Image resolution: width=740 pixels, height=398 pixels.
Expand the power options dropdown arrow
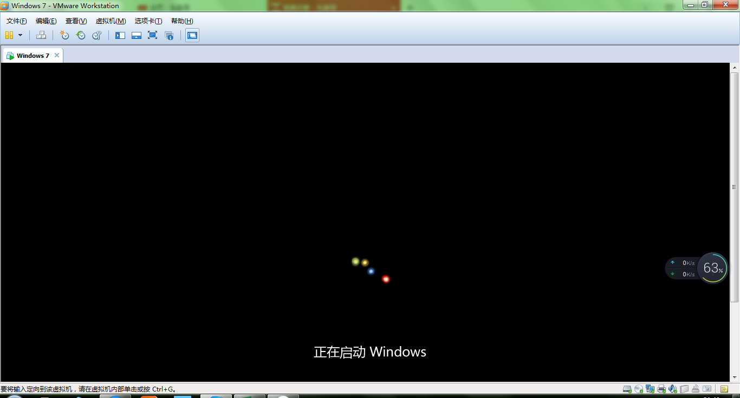tap(21, 35)
